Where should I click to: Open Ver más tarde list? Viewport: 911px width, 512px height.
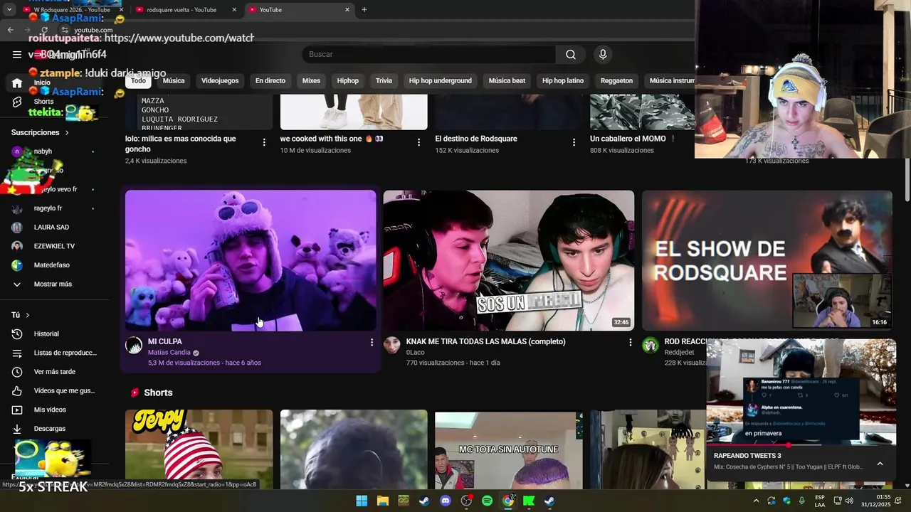(x=54, y=372)
